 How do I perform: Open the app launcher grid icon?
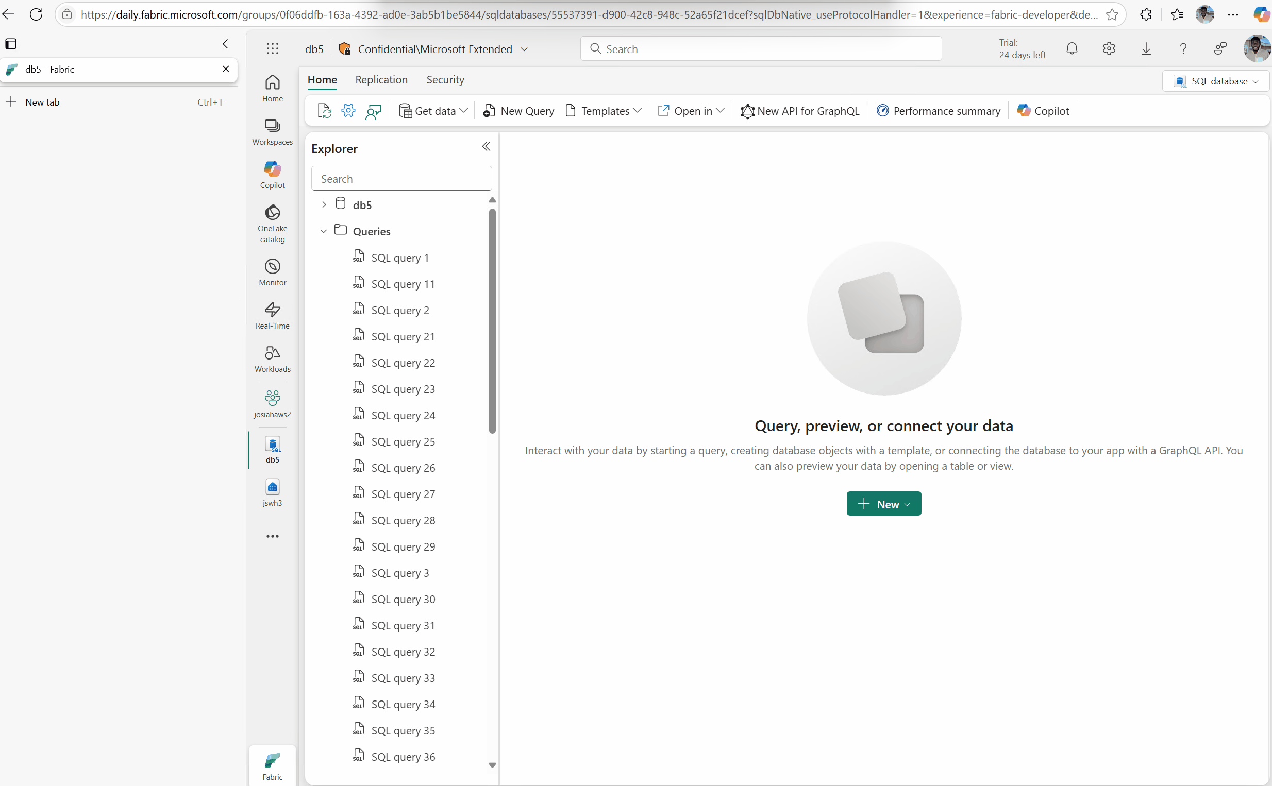[272, 49]
